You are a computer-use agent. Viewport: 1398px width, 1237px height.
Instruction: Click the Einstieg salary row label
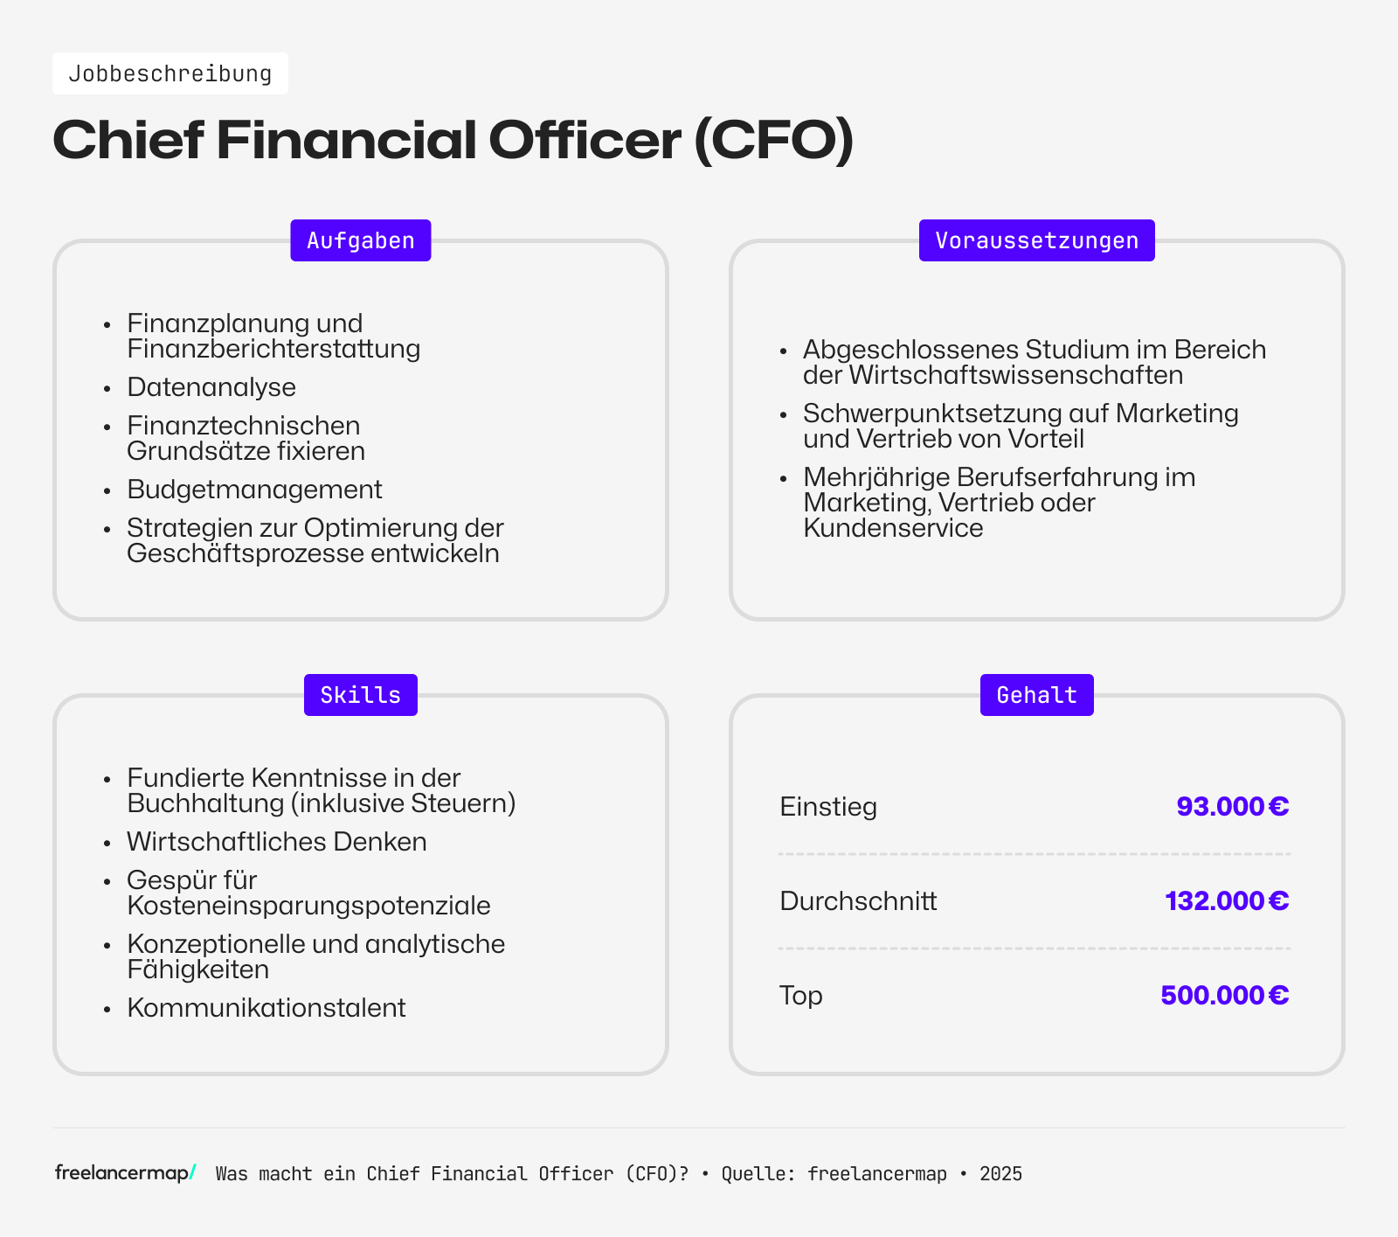pyautogui.click(x=828, y=806)
